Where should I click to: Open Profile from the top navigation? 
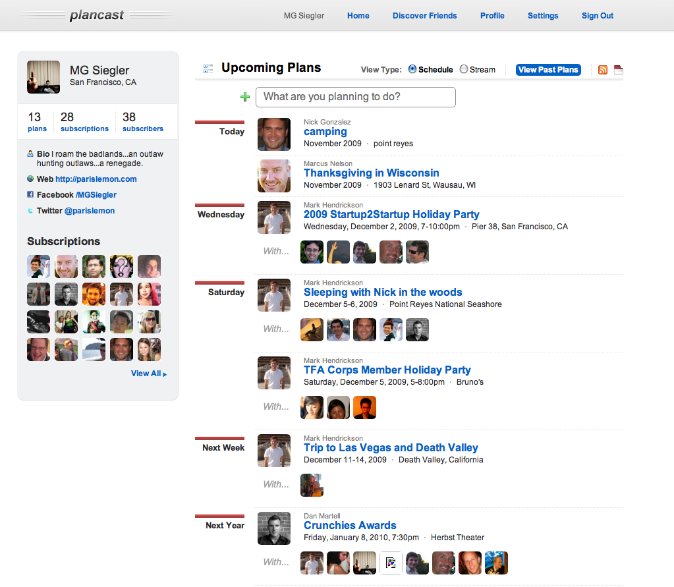(x=492, y=16)
